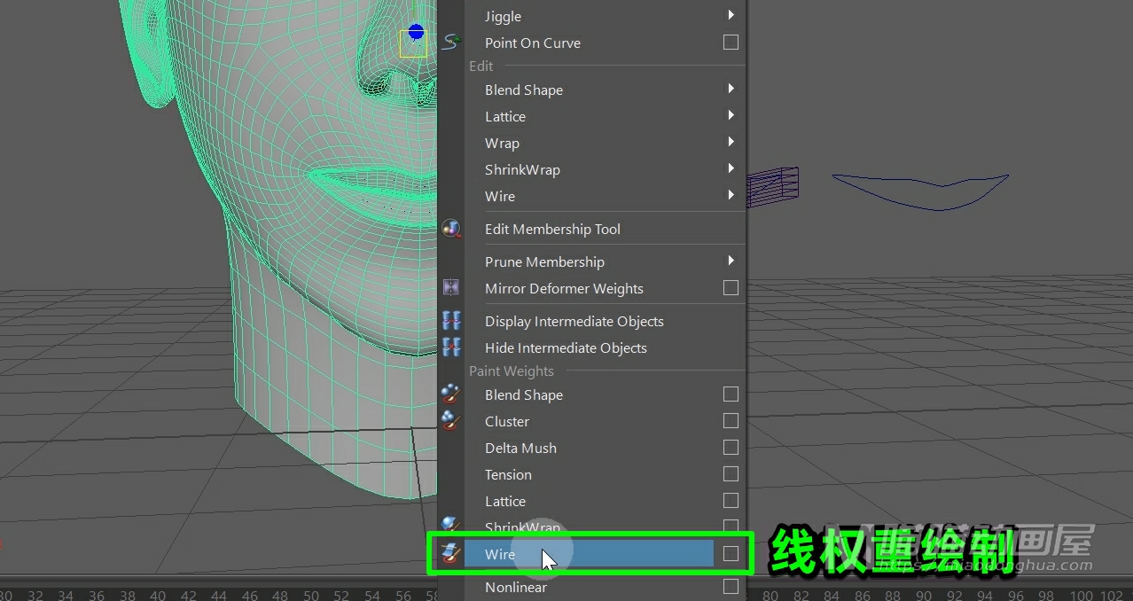This screenshot has width=1133, height=601.
Task: Click the Point On Curve icon
Action: [x=451, y=42]
